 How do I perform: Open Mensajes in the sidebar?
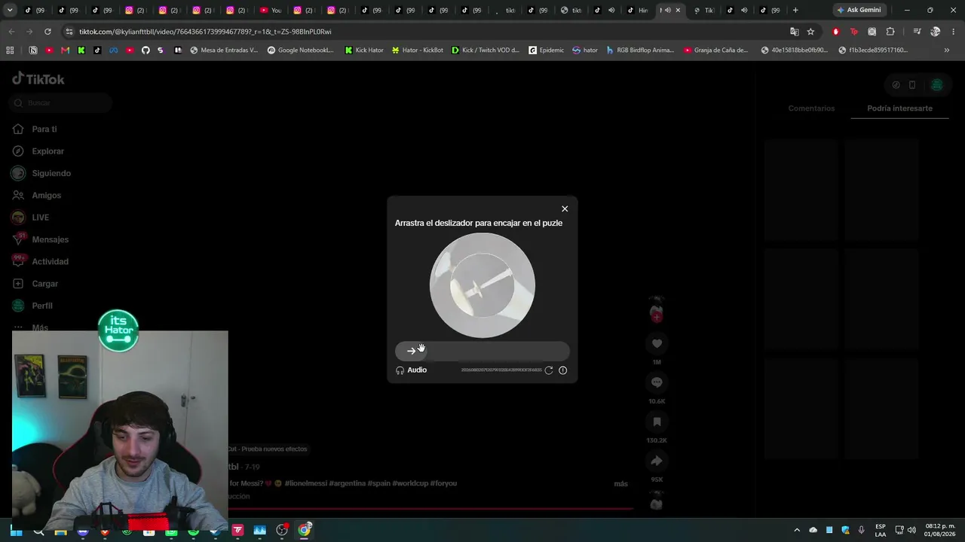(40, 239)
